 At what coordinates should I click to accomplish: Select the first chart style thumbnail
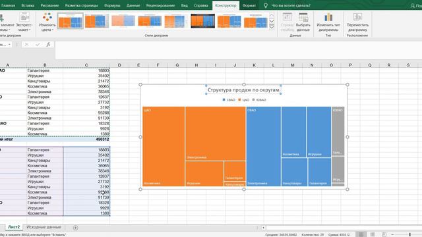[x=71, y=21]
